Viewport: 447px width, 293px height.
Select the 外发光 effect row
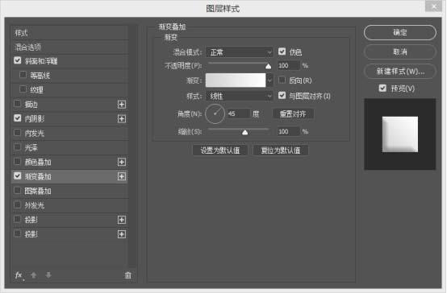(69, 205)
